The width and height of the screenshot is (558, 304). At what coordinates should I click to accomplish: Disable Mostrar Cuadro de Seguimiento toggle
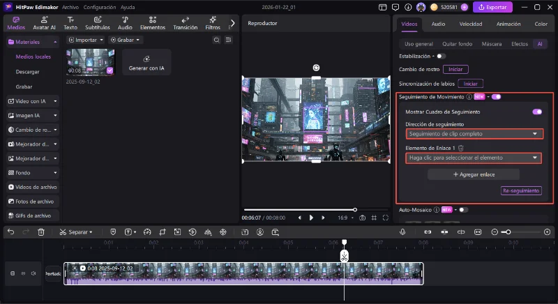(x=536, y=112)
